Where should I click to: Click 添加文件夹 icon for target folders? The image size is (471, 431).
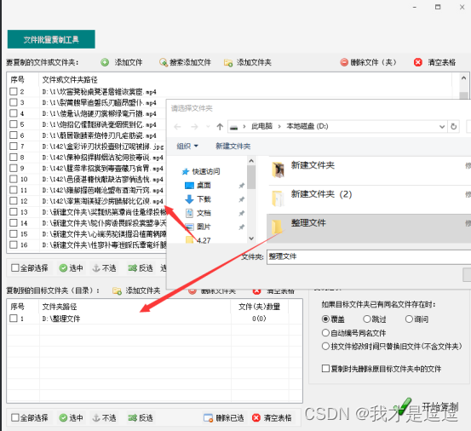coord(117,290)
